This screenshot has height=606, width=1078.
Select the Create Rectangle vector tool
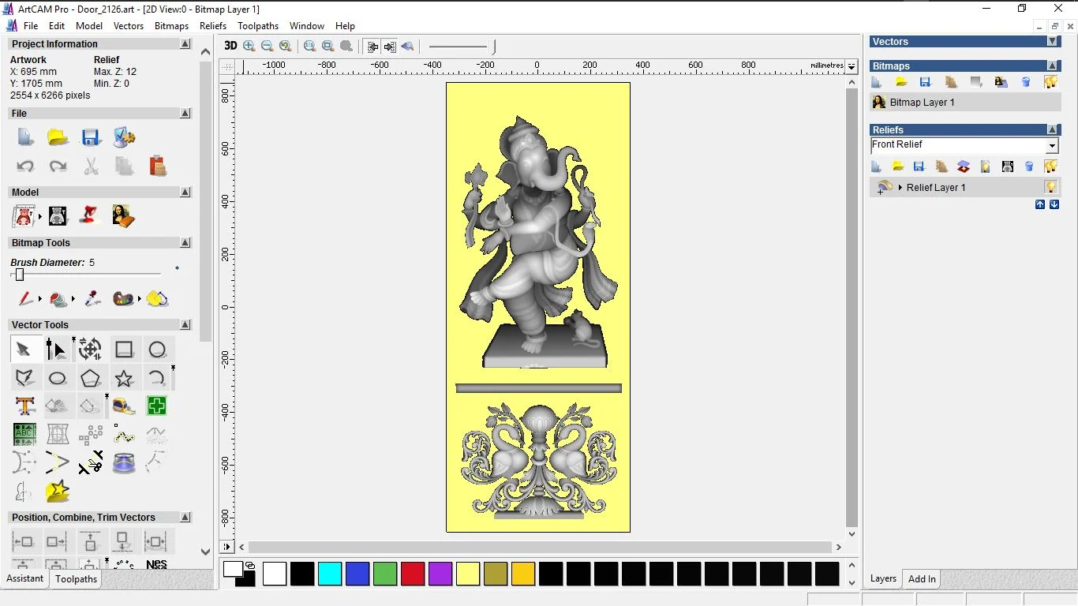coord(124,350)
